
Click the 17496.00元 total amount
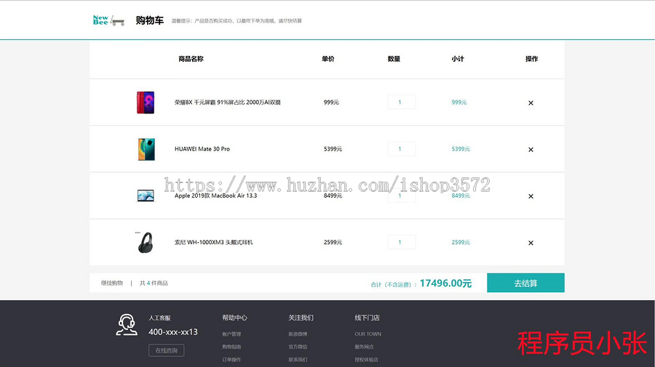pyautogui.click(x=445, y=283)
